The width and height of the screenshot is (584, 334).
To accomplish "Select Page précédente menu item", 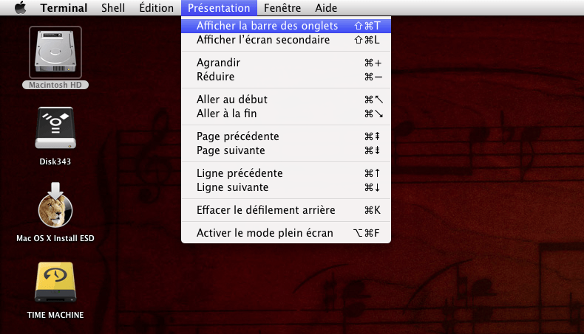I will click(286, 136).
